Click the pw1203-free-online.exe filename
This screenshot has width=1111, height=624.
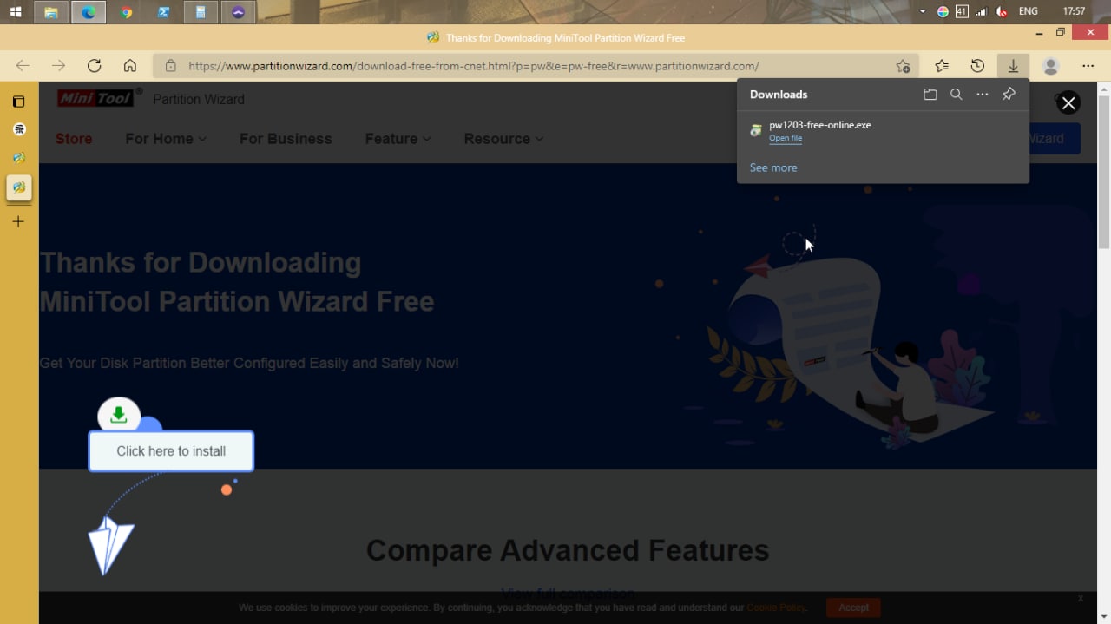tap(820, 125)
